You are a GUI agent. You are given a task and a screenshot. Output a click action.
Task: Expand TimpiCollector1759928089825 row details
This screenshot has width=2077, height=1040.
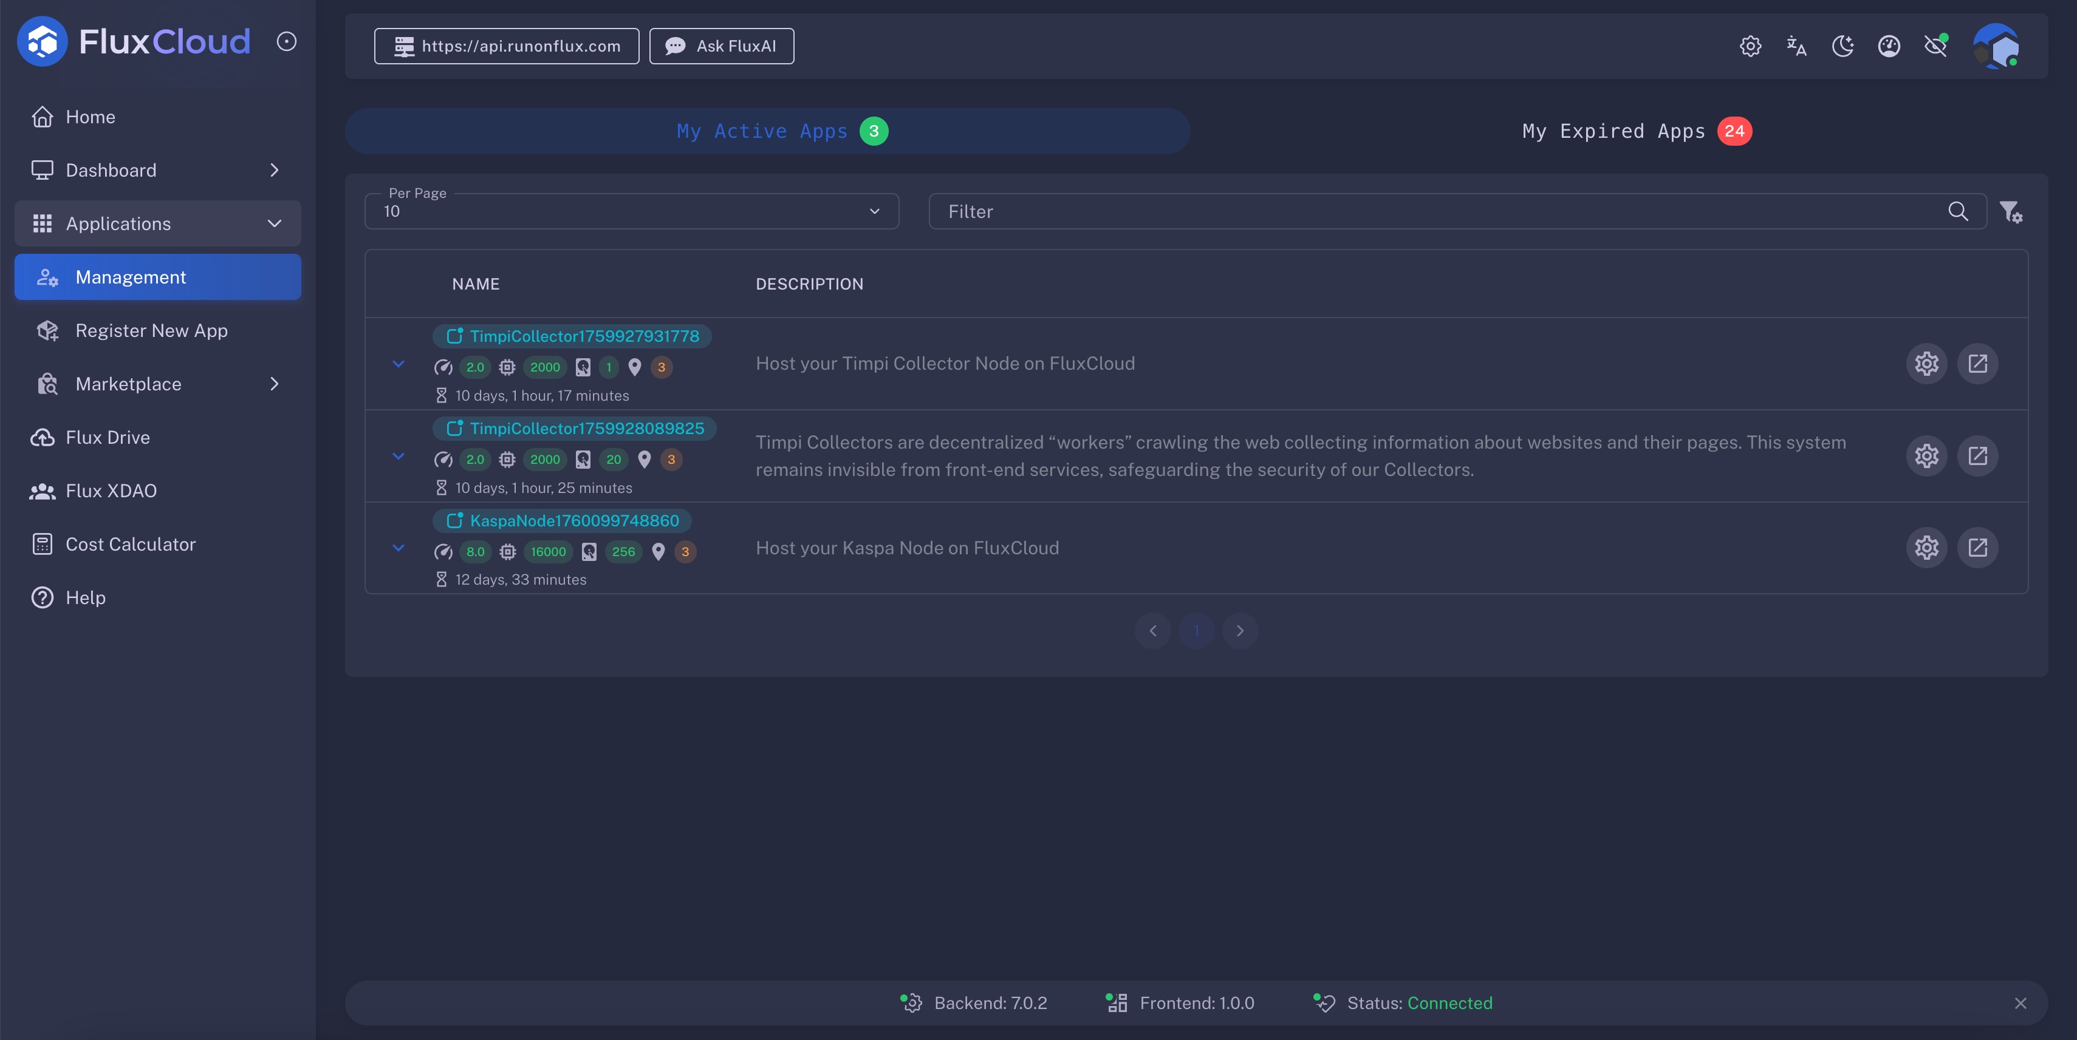click(399, 456)
